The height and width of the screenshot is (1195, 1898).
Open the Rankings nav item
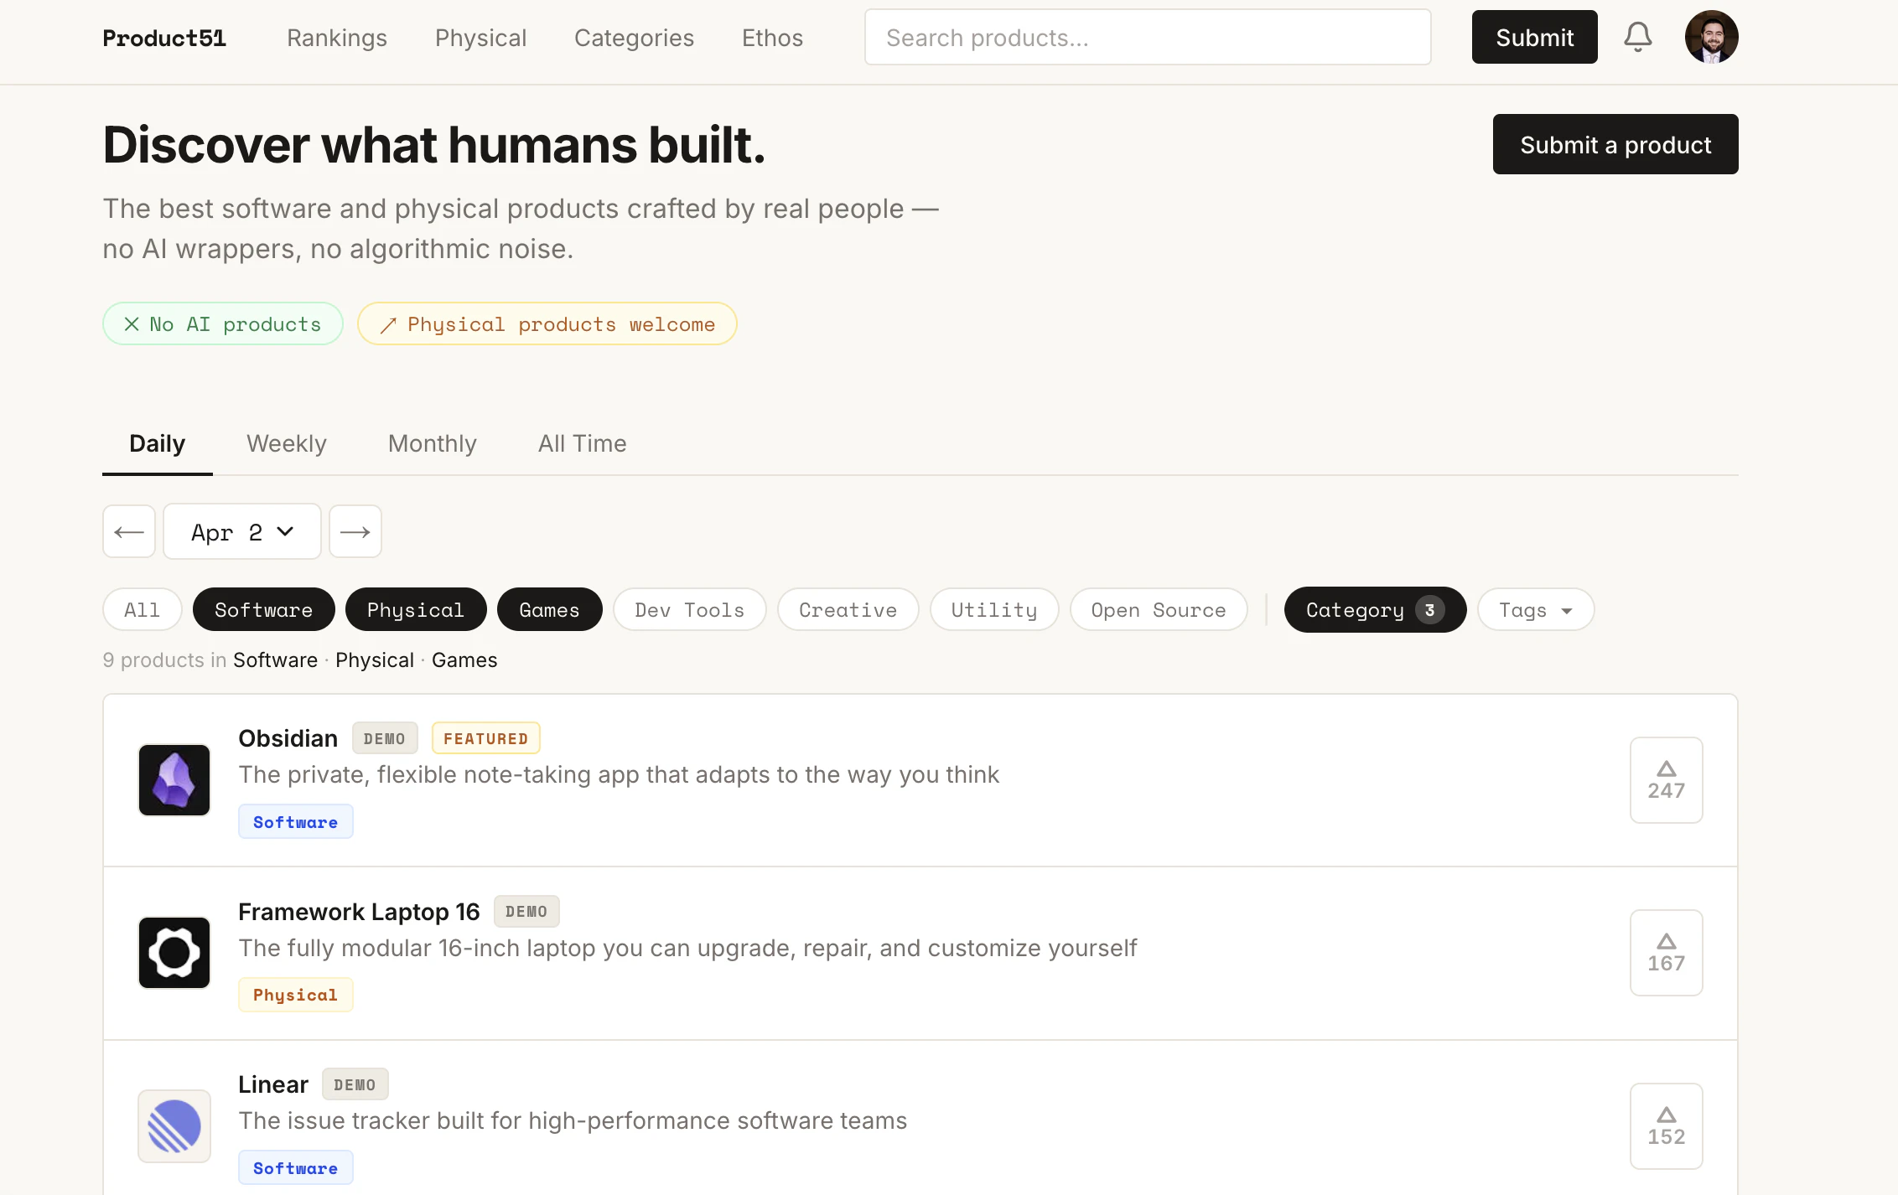pyautogui.click(x=337, y=38)
